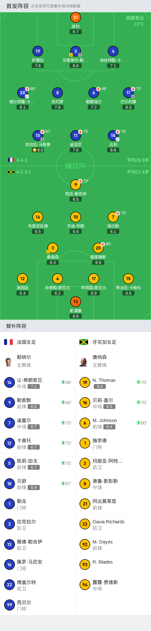151x631 pixels.
Task: View coach 勒纳尔 profile photo
Action: click(x=8, y=362)
